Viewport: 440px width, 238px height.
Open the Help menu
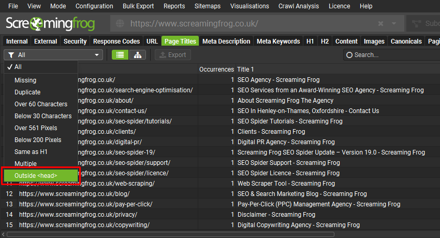(x=366, y=6)
